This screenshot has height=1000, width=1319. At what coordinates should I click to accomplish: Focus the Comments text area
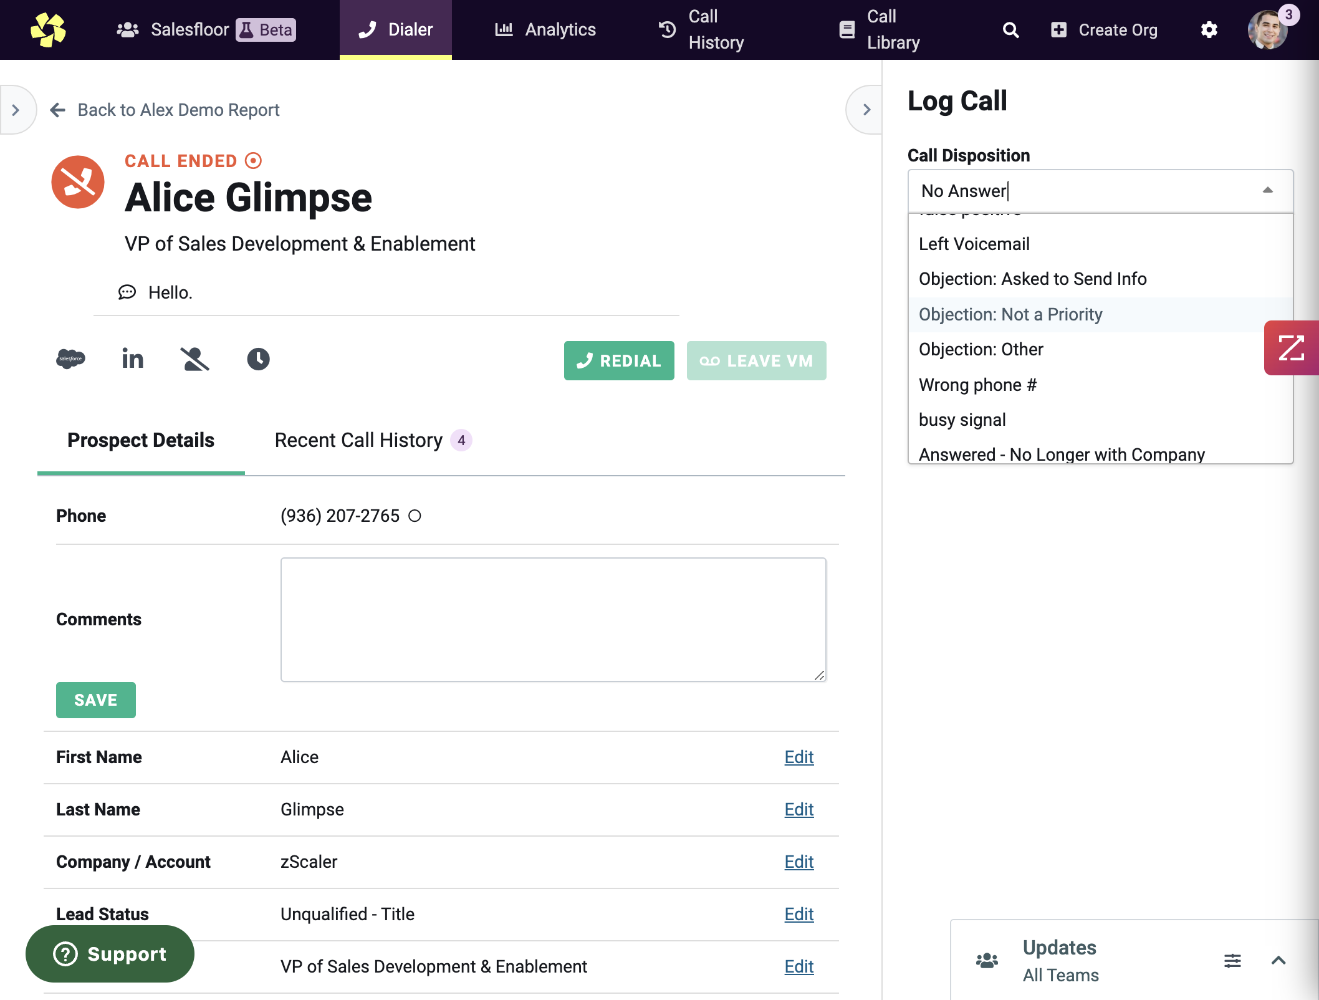pyautogui.click(x=554, y=620)
